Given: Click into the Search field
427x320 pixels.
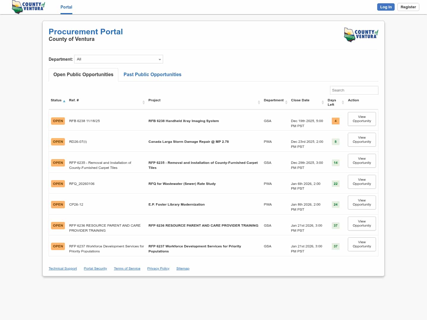Looking at the screenshot, I should point(354,90).
